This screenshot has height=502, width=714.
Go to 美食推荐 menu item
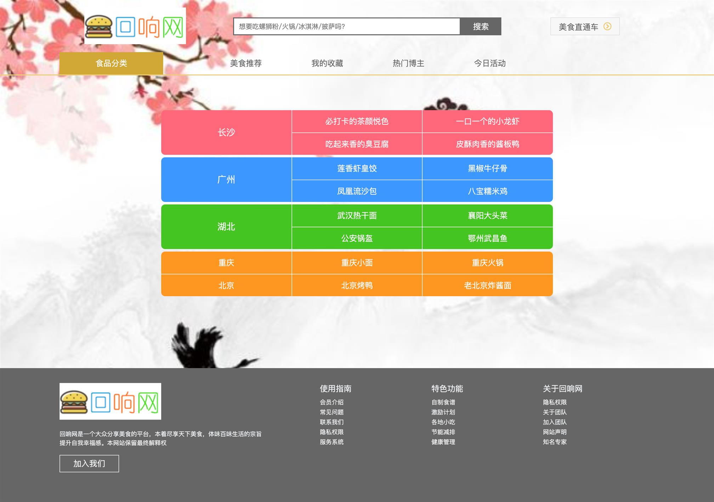click(246, 63)
